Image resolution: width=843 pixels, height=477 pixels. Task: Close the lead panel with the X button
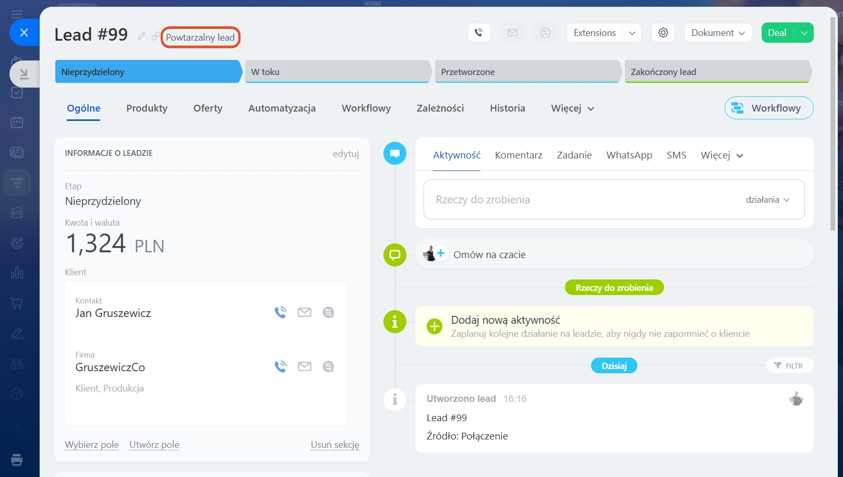click(x=24, y=32)
